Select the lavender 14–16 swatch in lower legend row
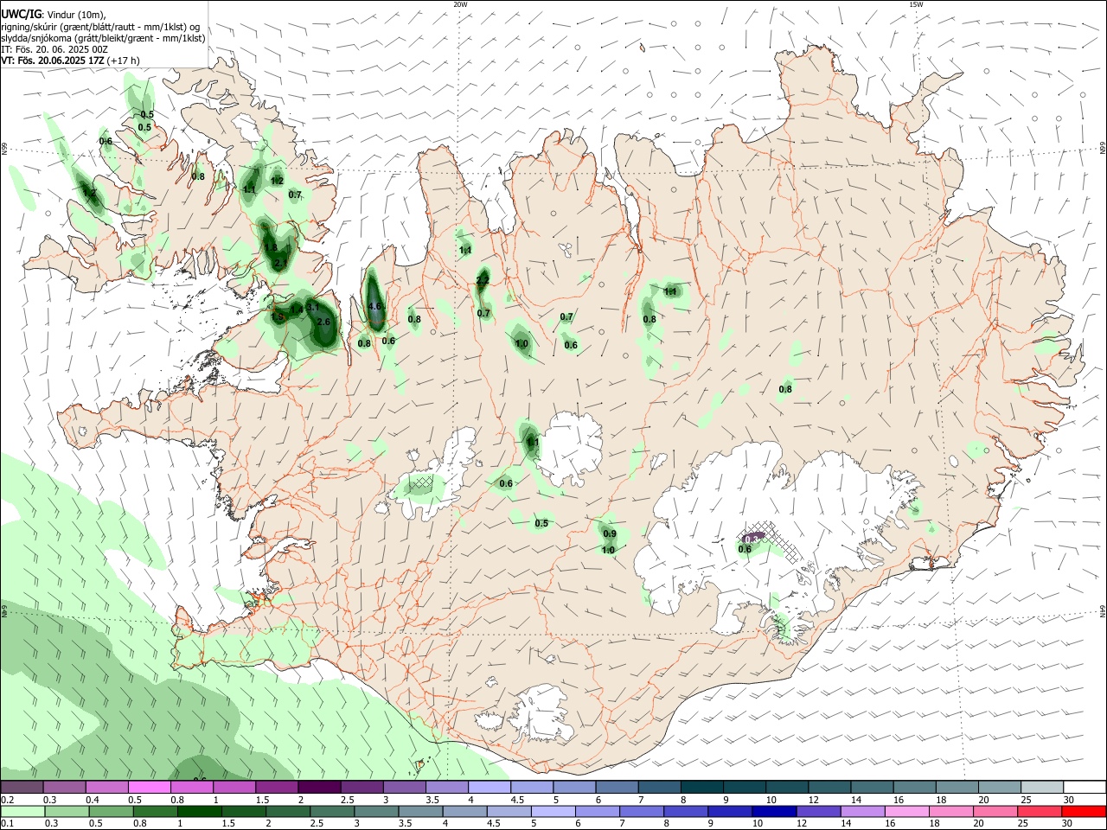 coord(862,811)
